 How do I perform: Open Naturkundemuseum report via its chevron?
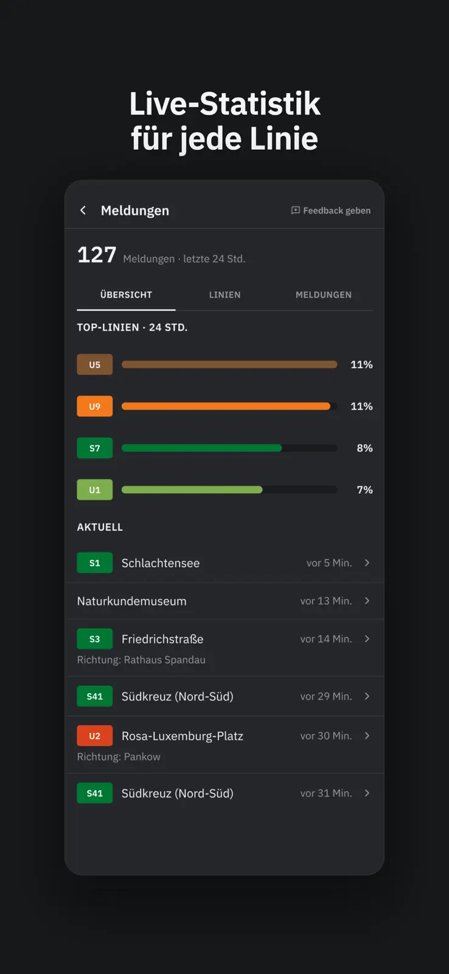pos(367,601)
